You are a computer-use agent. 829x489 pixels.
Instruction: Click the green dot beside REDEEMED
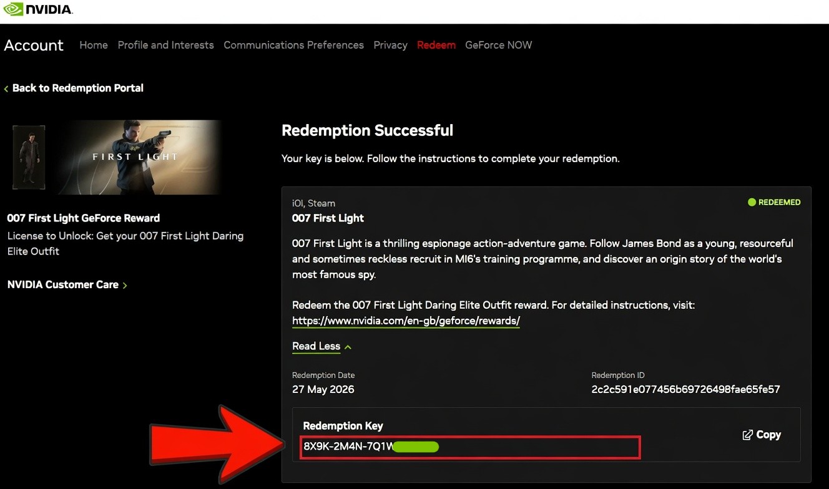pyautogui.click(x=752, y=202)
